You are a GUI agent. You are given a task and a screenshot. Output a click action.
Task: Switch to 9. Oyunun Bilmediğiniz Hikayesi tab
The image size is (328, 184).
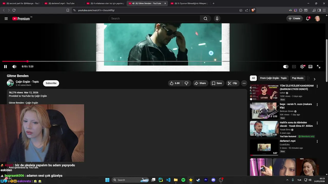point(189,3)
